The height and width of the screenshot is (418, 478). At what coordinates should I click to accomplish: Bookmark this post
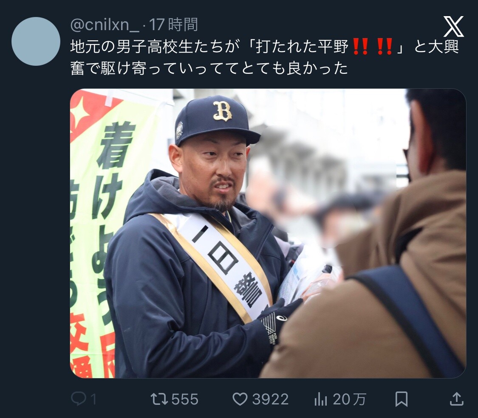pos(401,399)
